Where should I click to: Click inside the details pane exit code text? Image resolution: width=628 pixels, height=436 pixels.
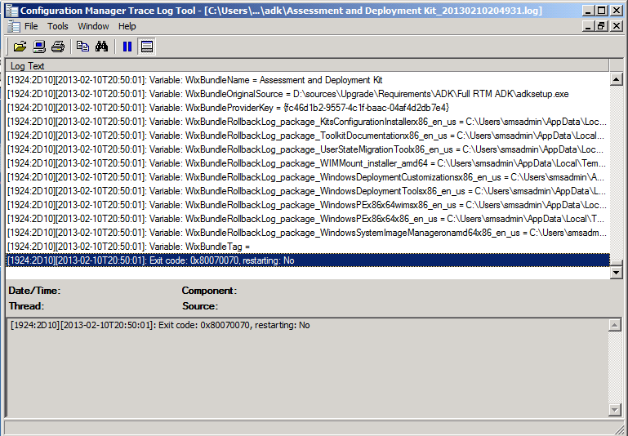tap(160, 325)
